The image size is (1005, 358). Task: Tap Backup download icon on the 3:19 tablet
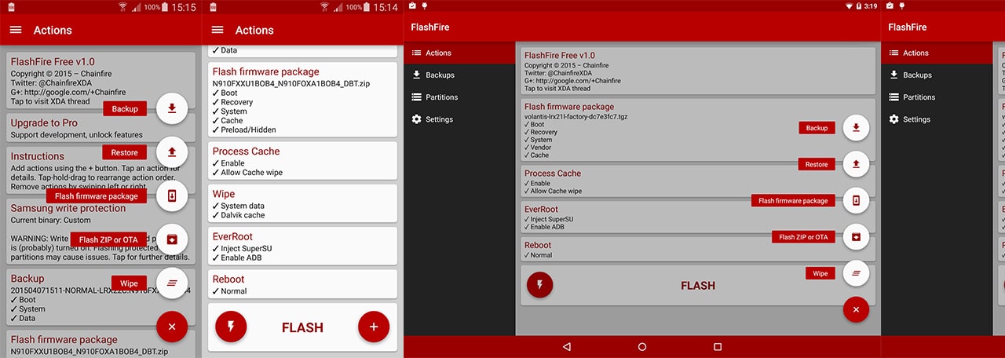(856, 128)
